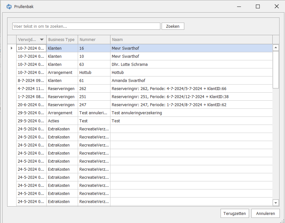Click the row indicator arrow beside number 16

click(12, 48)
